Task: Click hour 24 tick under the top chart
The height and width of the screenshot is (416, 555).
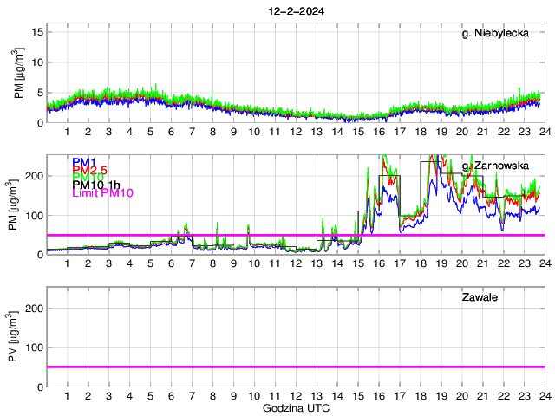Action: pyautogui.click(x=544, y=132)
